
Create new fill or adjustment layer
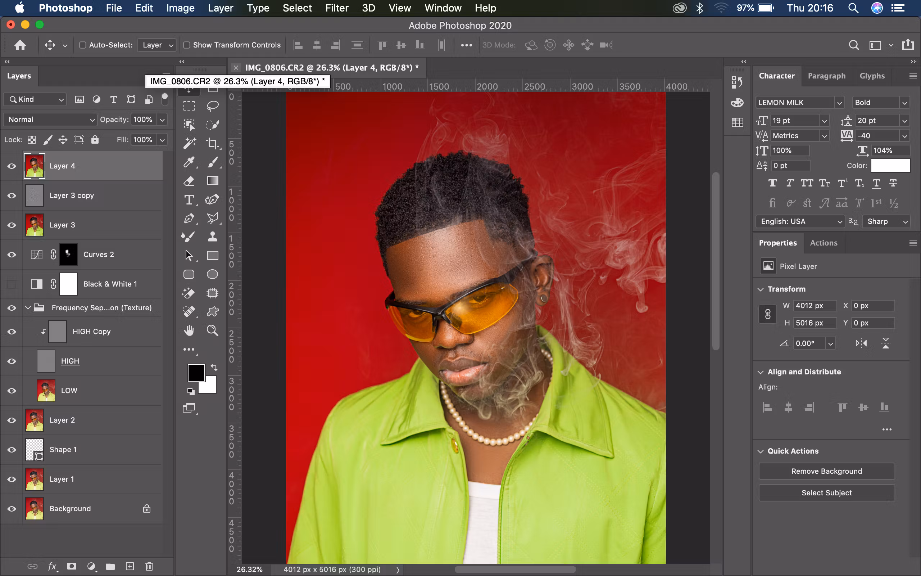[x=91, y=567]
